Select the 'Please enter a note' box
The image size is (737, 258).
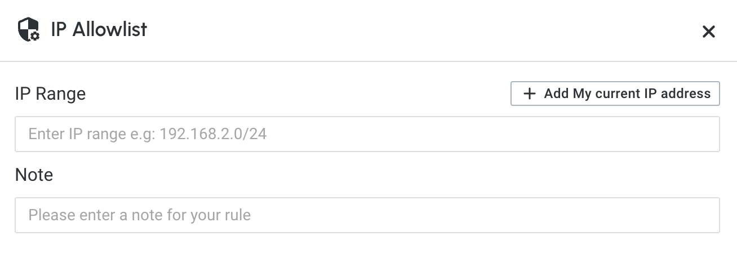point(367,215)
